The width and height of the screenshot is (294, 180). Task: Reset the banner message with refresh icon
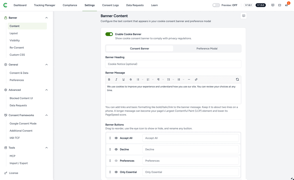tap(237, 79)
